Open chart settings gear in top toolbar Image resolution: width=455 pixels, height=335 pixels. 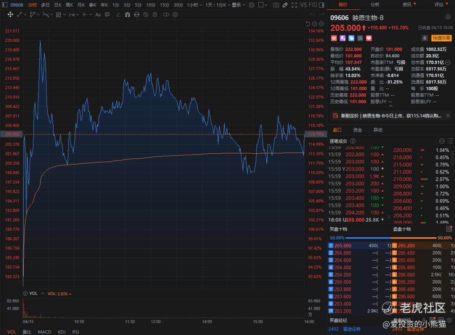click(252, 5)
